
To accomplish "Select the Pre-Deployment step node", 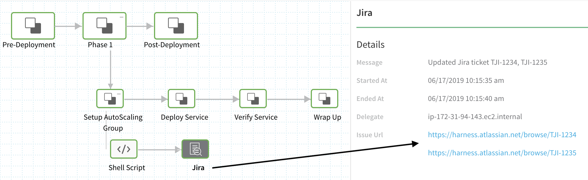I will click(33, 26).
